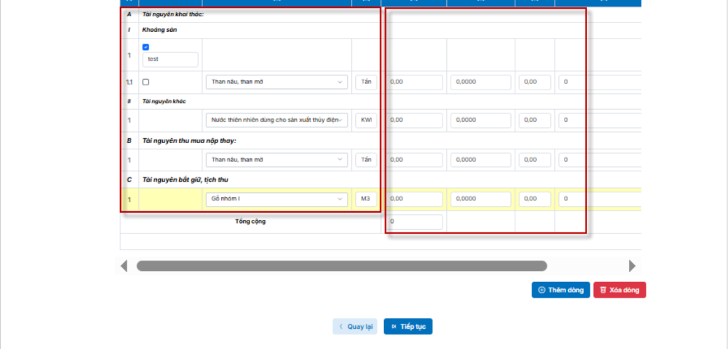Image resolution: width=728 pixels, height=349 pixels.
Task: Click the Tấn unit field in Khoáng sản row 1.1
Action: pos(366,82)
